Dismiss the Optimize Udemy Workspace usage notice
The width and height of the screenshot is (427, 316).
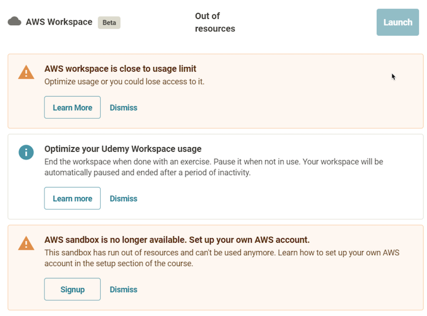(124, 198)
